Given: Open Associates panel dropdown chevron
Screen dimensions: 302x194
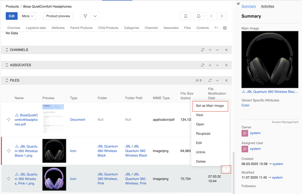Looking at the screenshot, I should tap(217, 65).
